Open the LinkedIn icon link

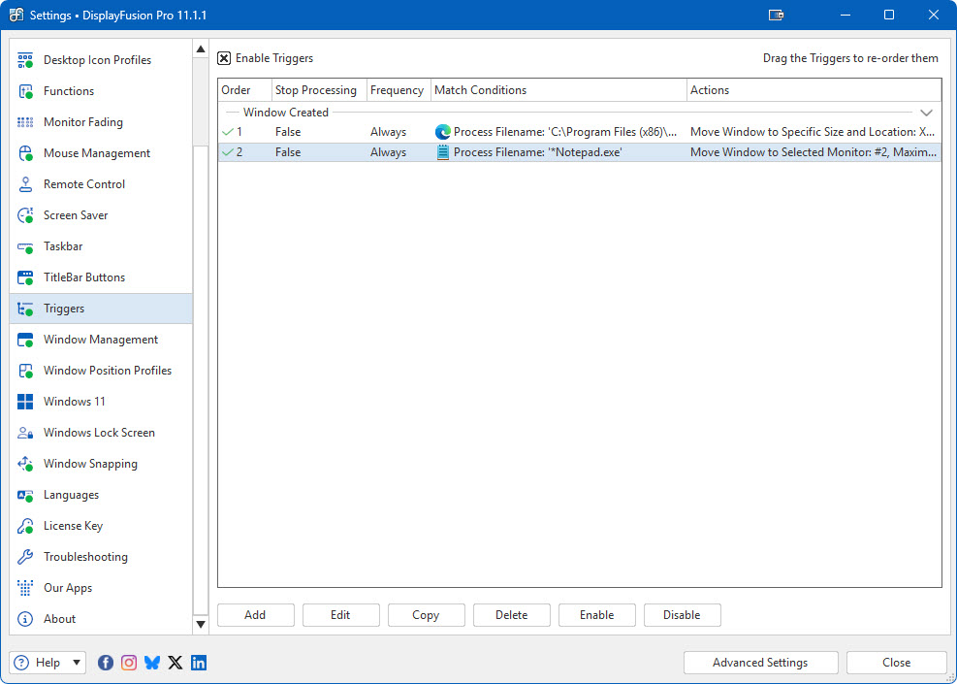[x=199, y=663]
